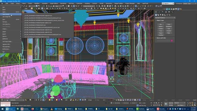Open recent file from C:\Users Desktop path
Image resolution: width=197 pixels, height=111 pixels.
pos(37,37)
